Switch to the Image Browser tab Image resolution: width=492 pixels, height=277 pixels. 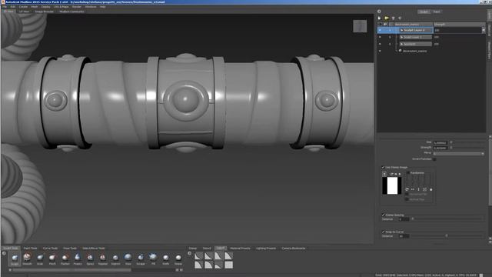click(x=45, y=12)
